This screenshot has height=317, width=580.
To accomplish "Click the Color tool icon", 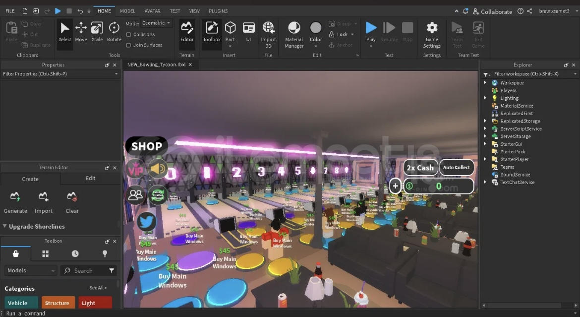I will pos(316,28).
